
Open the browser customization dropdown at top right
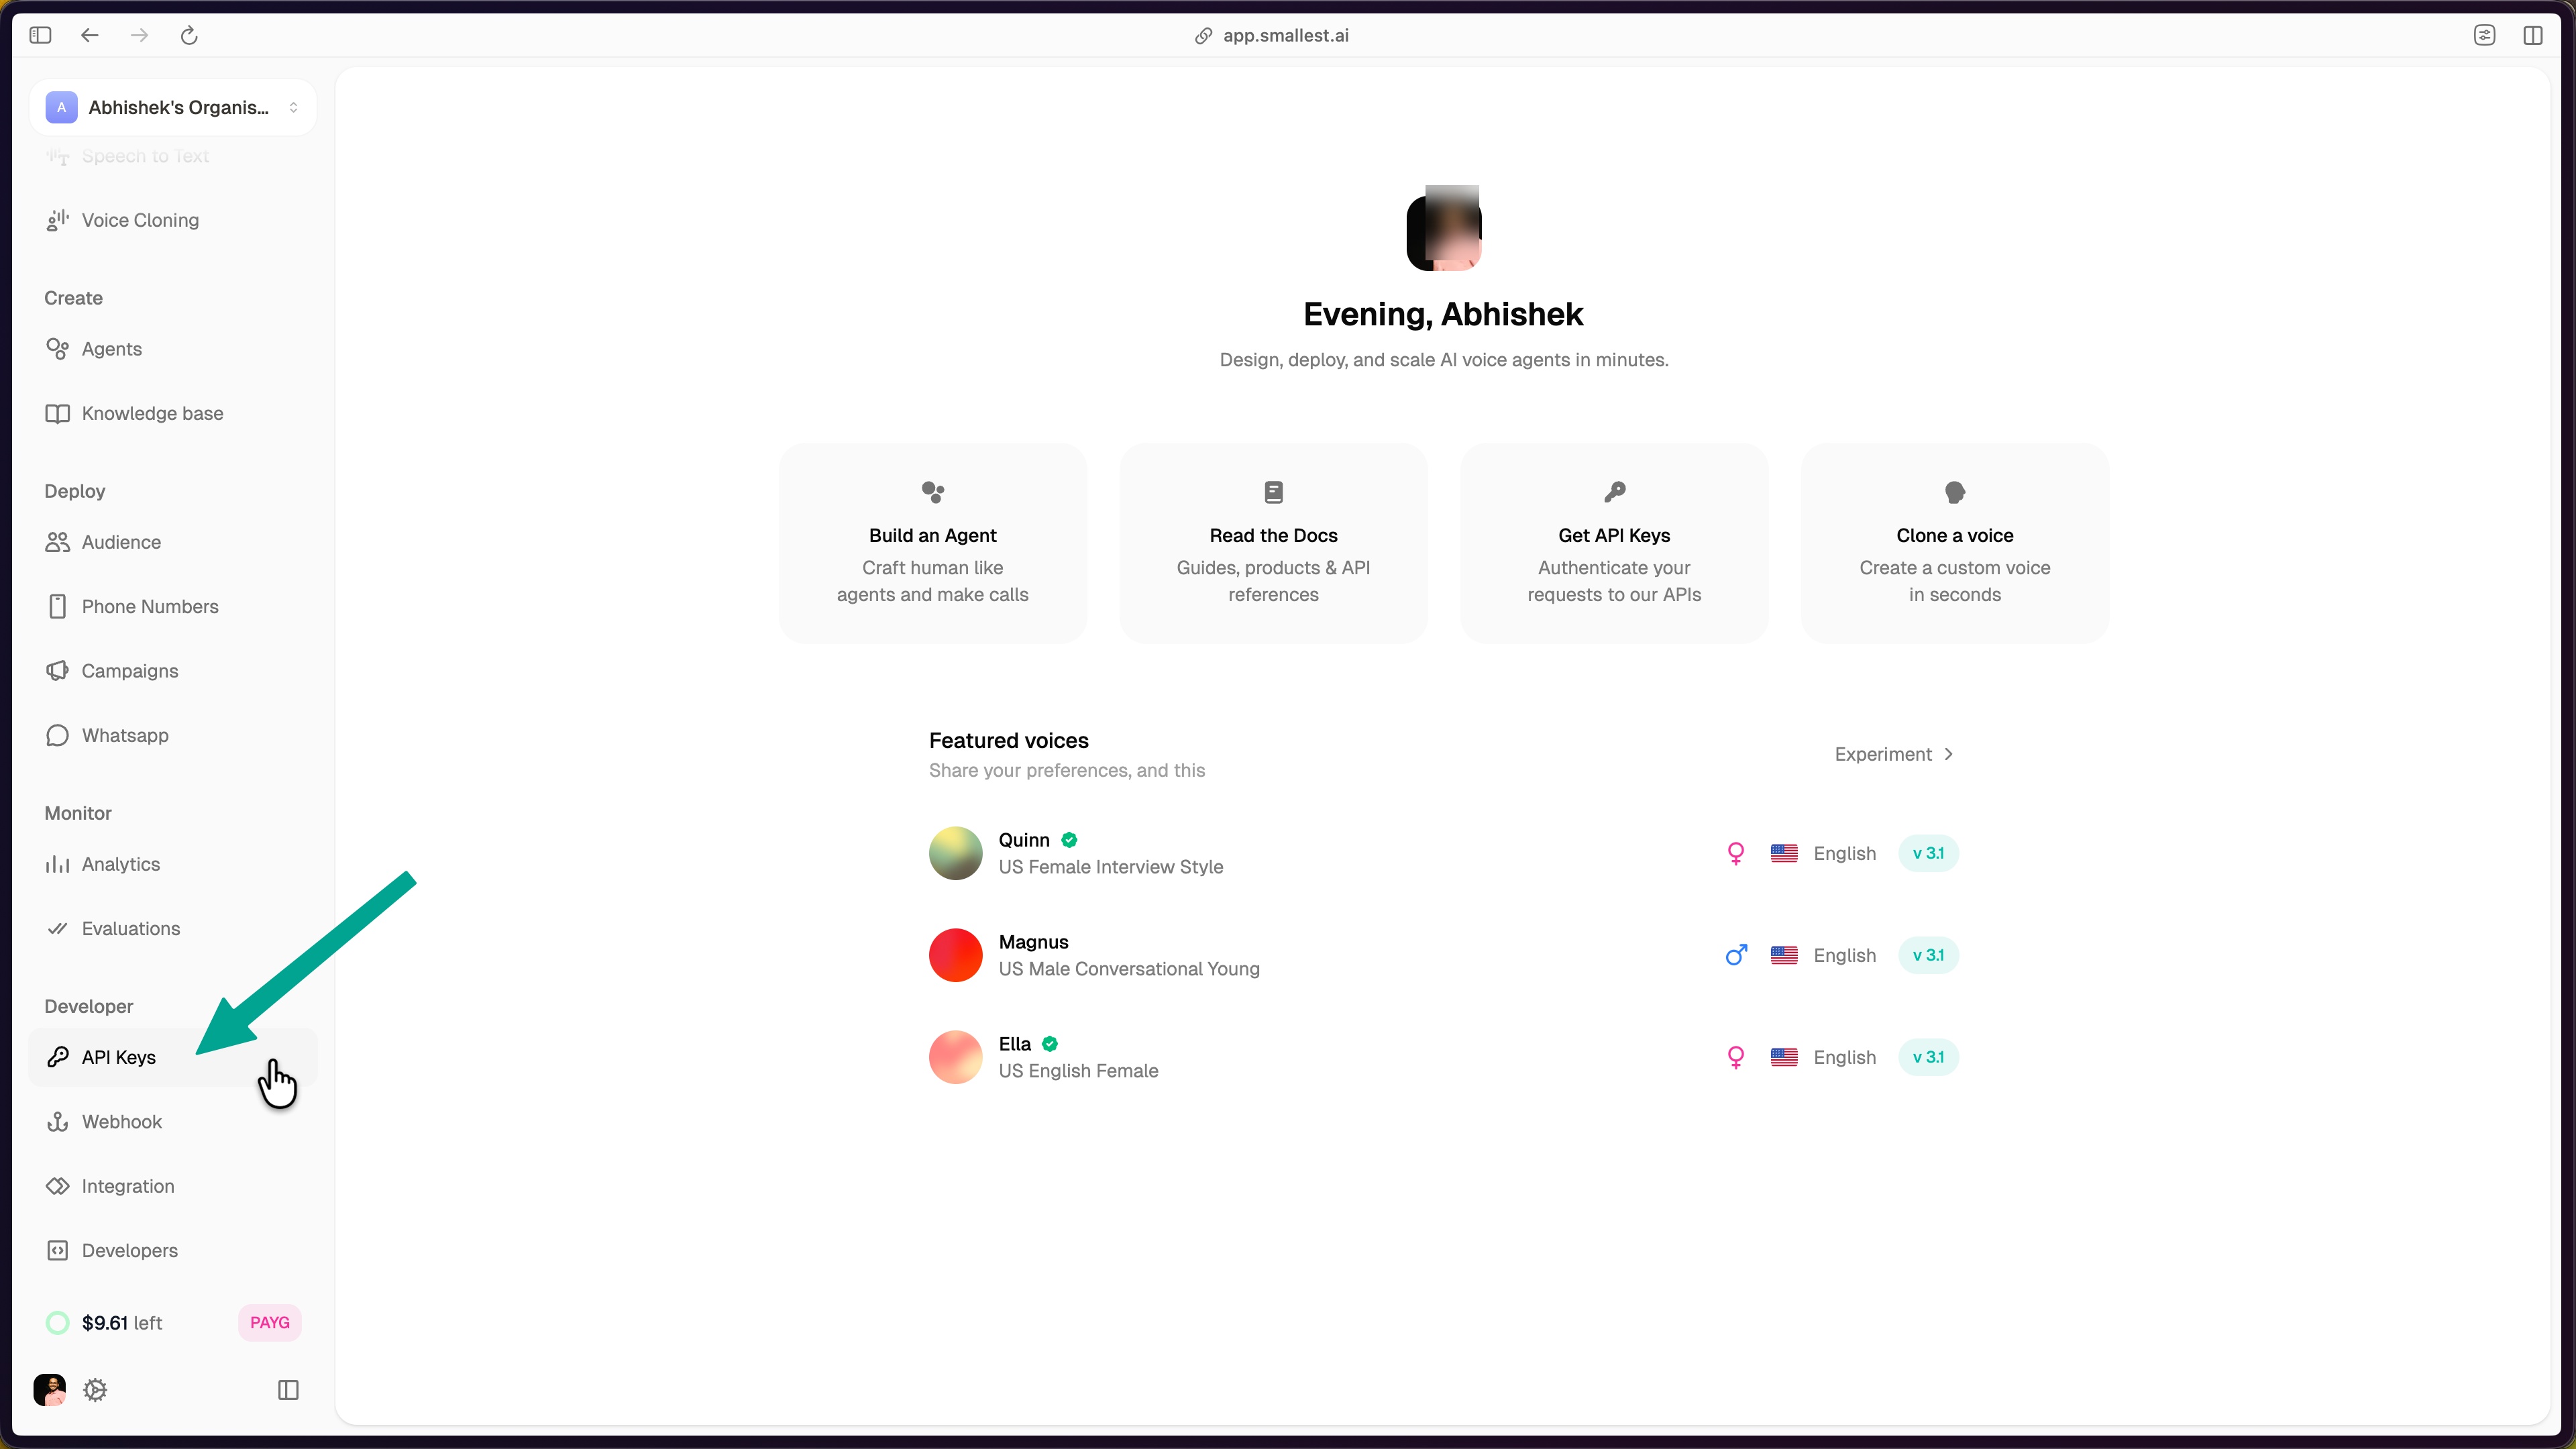pos(2486,35)
